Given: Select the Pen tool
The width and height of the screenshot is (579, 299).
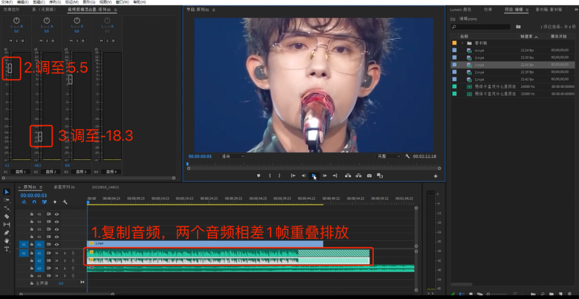Looking at the screenshot, I should [6, 232].
